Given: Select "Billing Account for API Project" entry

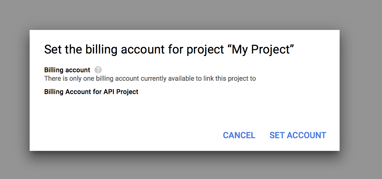Looking at the screenshot, I should pyautogui.click(x=91, y=92).
